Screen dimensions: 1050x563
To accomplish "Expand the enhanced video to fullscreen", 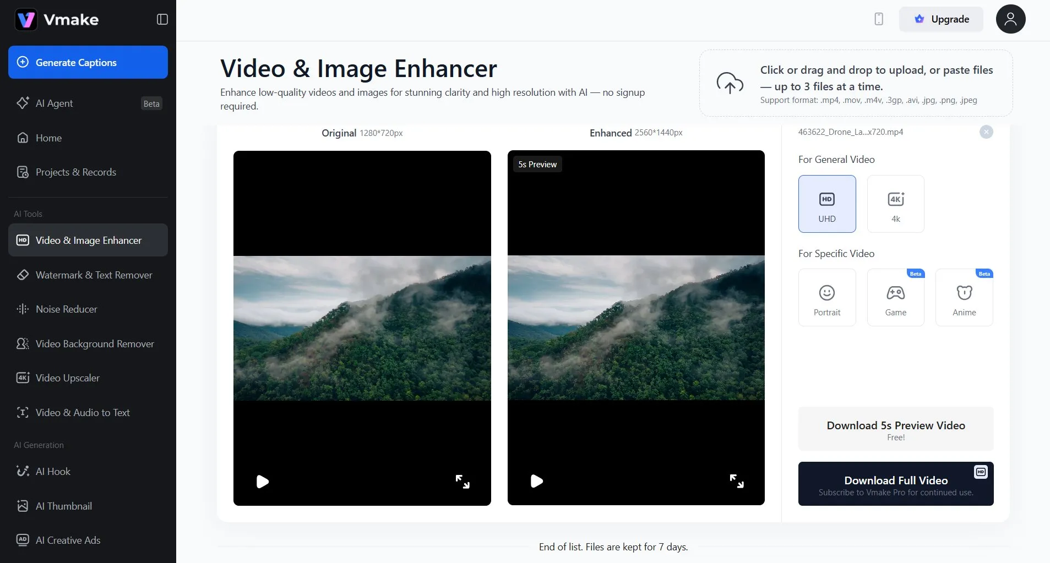I will pyautogui.click(x=737, y=481).
